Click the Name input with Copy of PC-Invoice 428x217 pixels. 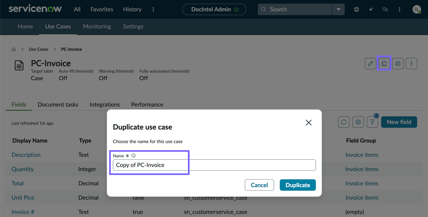pos(214,165)
